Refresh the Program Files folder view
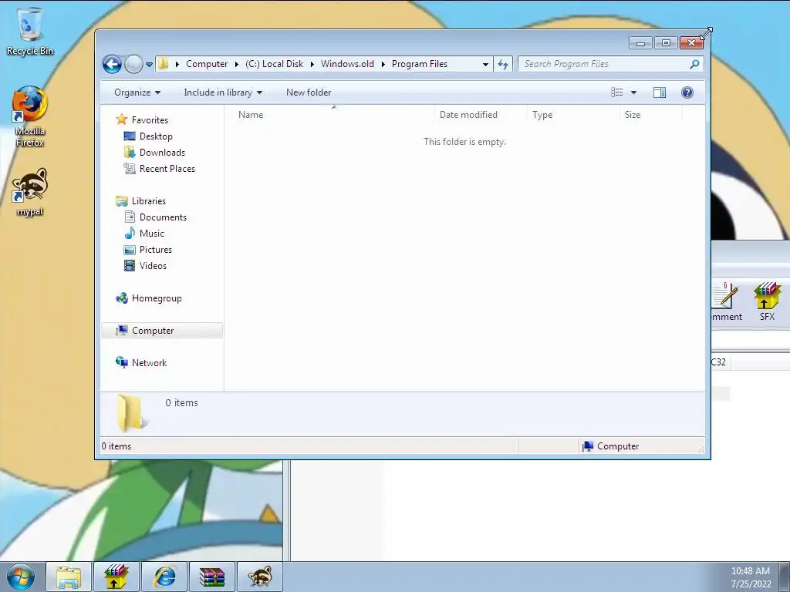 503,64
